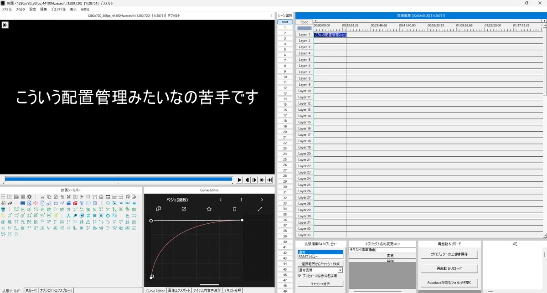Open the 編集 menu
Viewport: 547px width, 293px height.
tap(43, 9)
